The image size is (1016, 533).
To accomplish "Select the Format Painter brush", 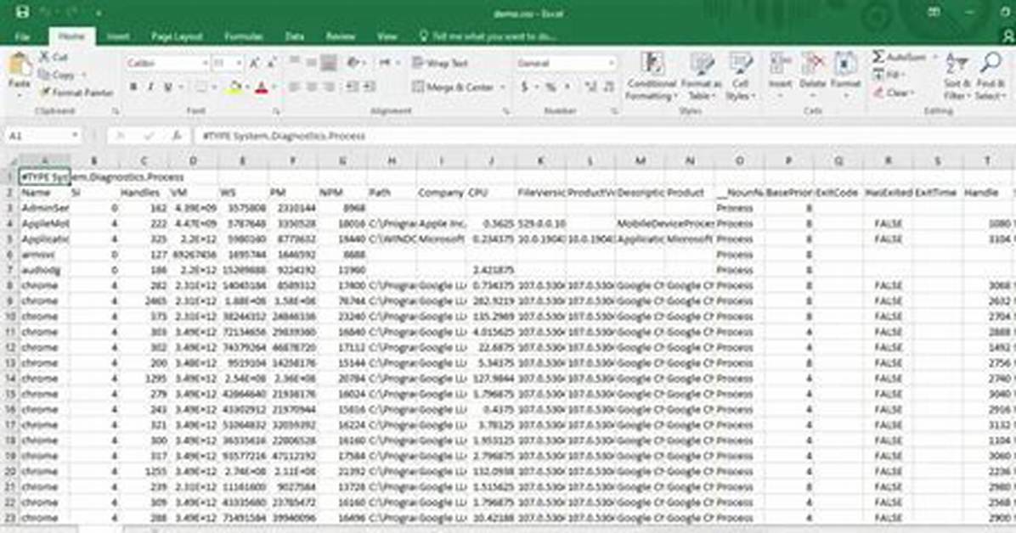I will tap(45, 93).
